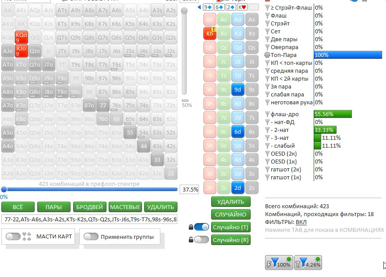This screenshot has height=277, width=386.
Task: Click the empty river card slot
Action: pos(254,7)
